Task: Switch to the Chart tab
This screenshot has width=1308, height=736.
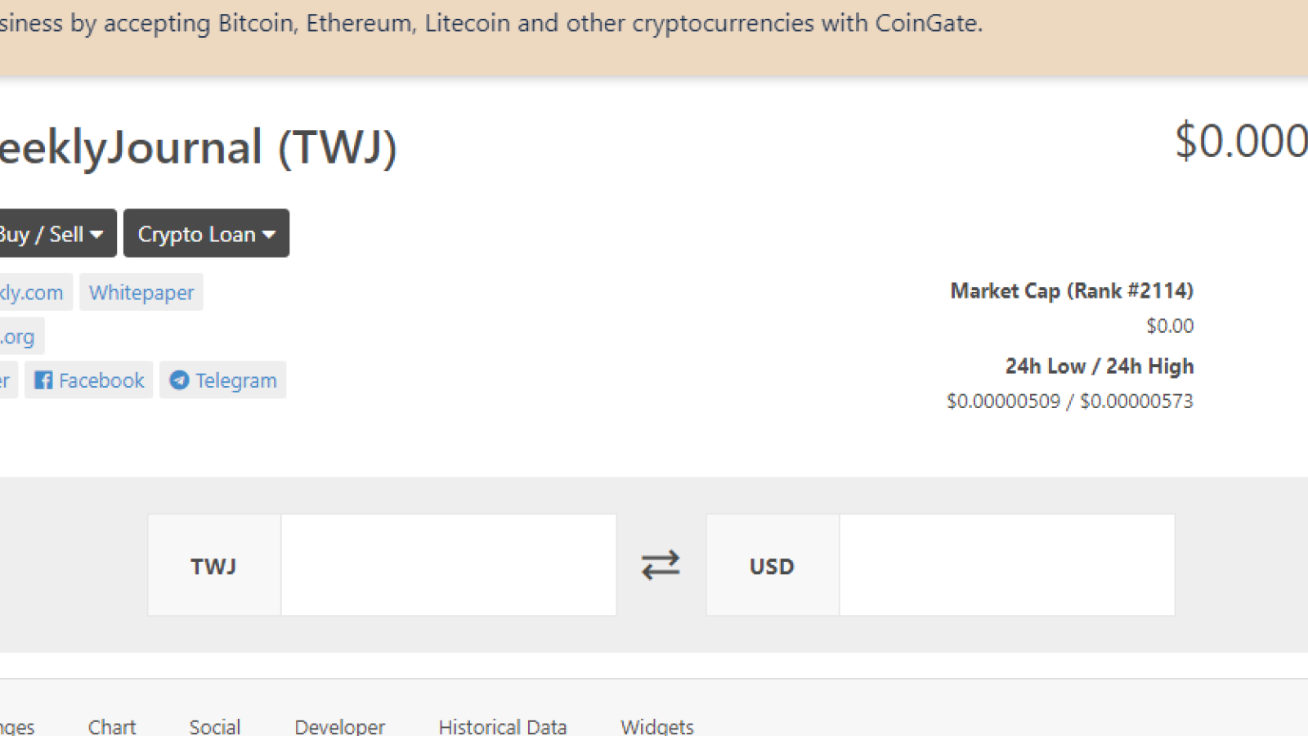Action: (112, 726)
